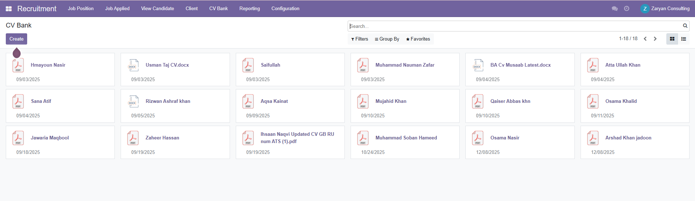This screenshot has height=201, width=695.
Task: Expand the Filters dropdown
Action: click(x=360, y=39)
